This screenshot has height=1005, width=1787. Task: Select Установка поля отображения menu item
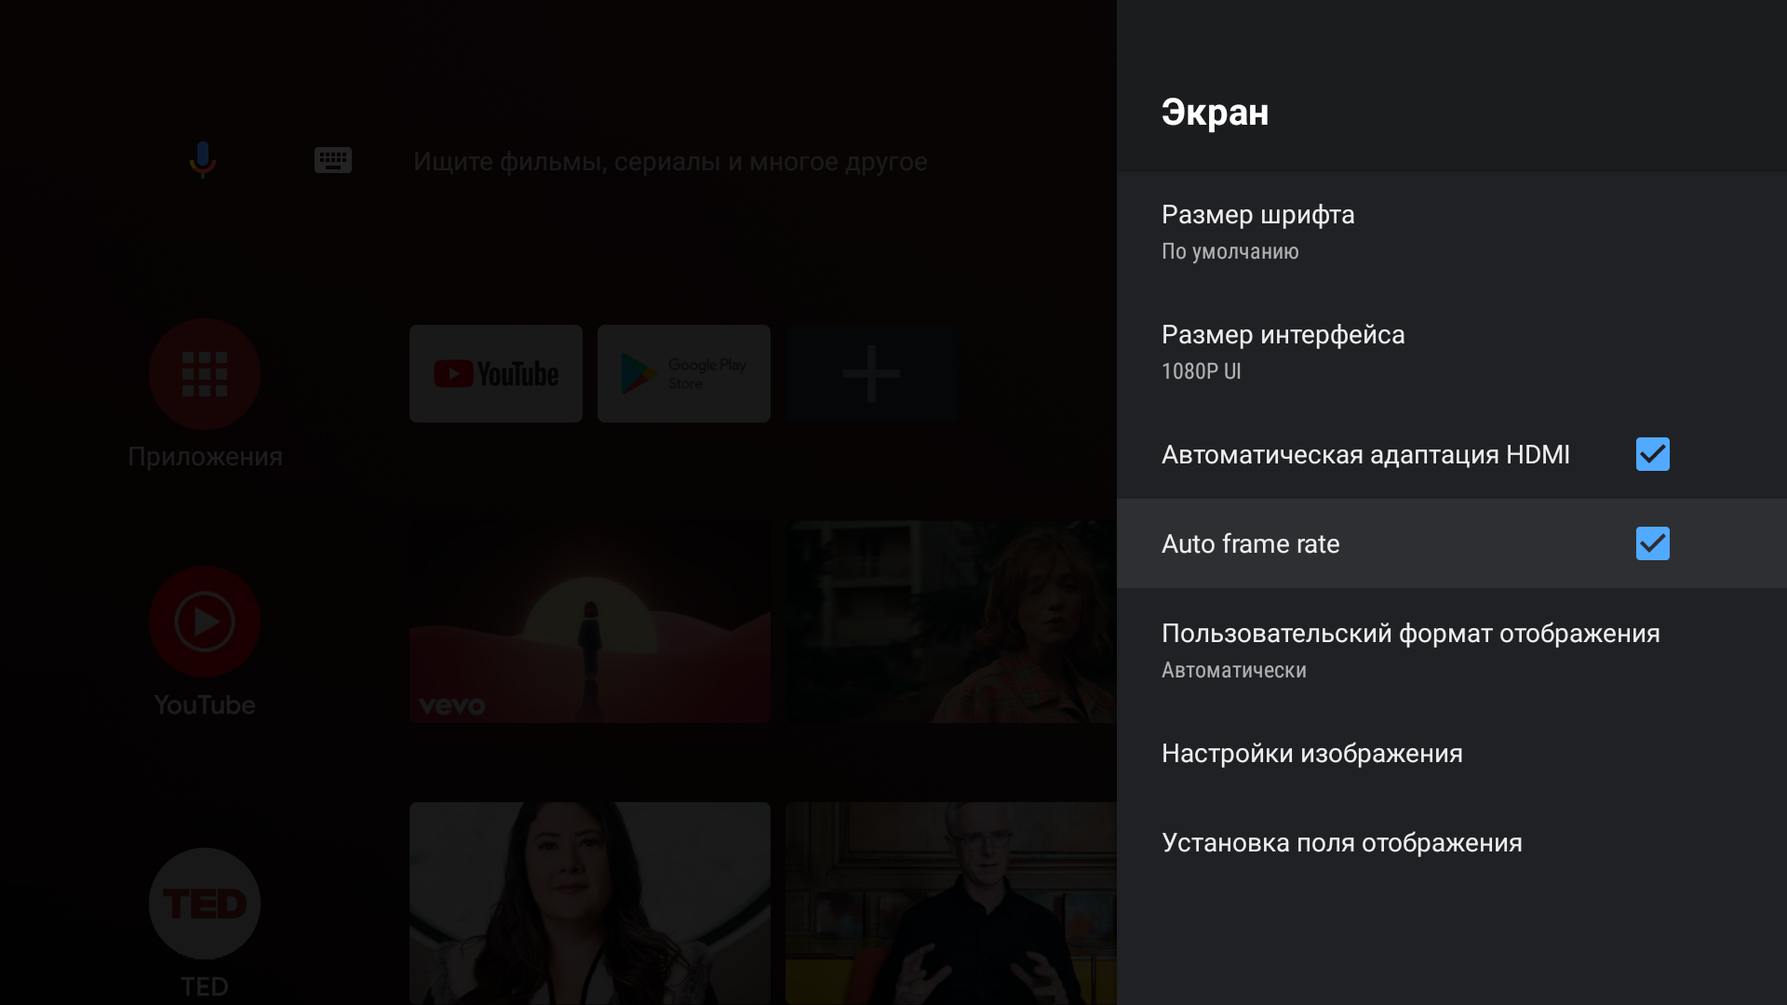1340,842
